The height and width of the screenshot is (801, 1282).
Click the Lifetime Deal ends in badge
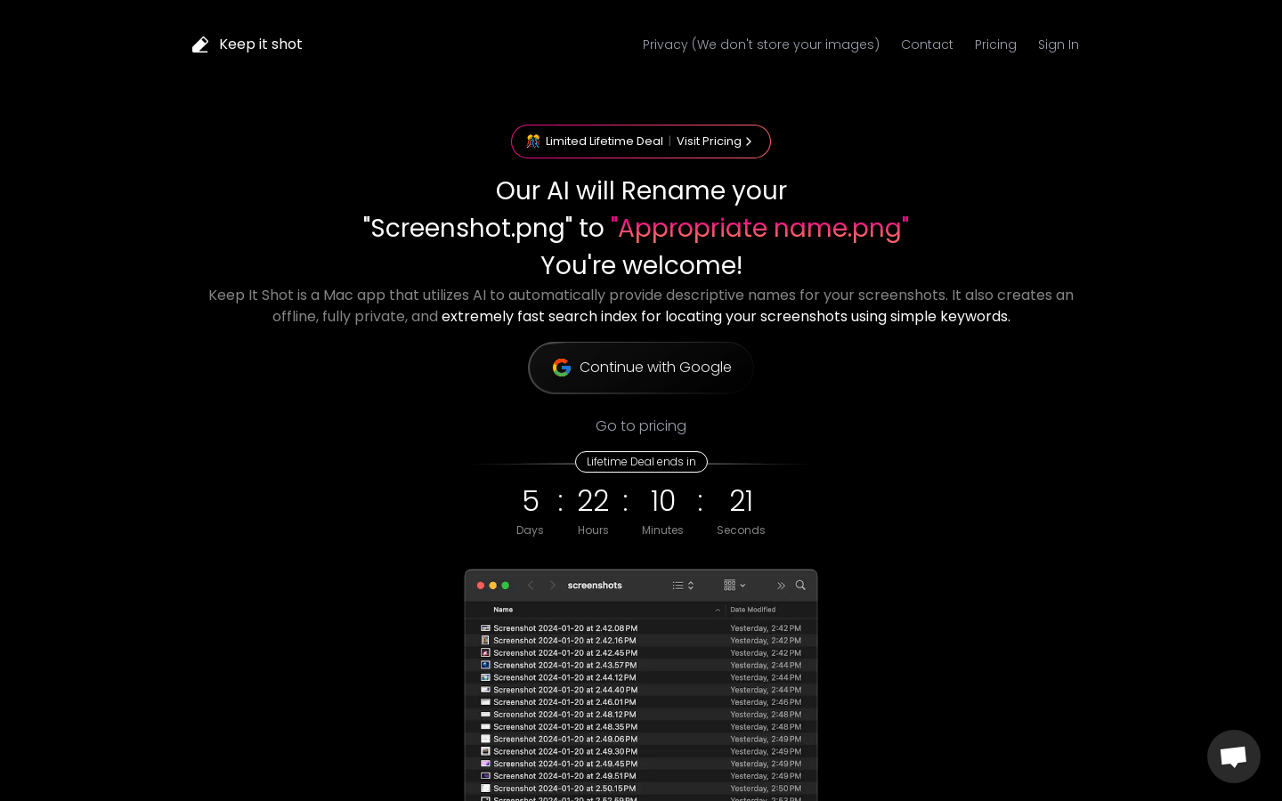[641, 462]
